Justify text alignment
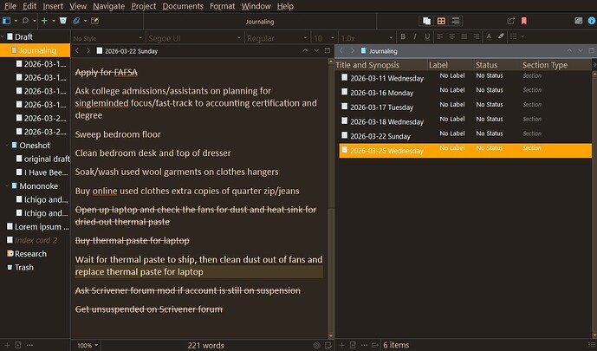 (x=464, y=36)
